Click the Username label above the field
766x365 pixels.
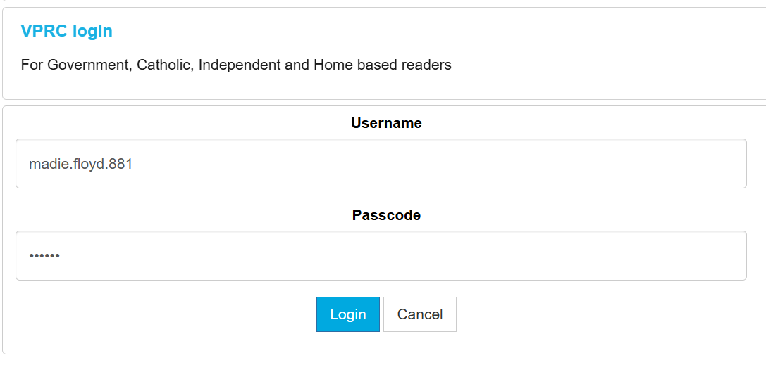click(x=386, y=123)
